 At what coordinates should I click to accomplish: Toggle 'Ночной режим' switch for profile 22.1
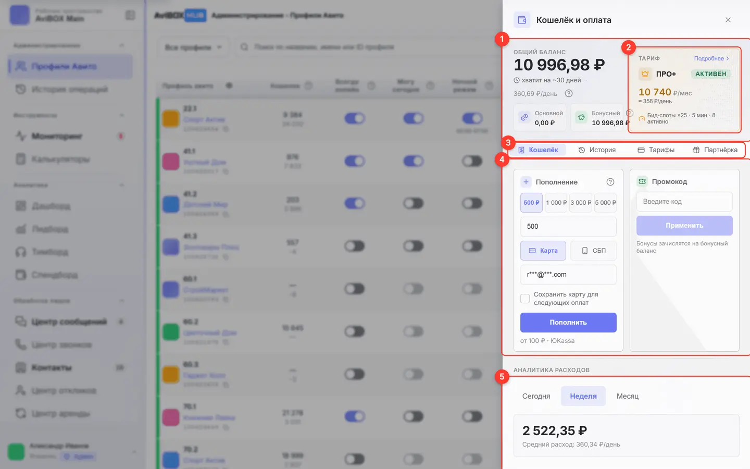tap(472, 118)
